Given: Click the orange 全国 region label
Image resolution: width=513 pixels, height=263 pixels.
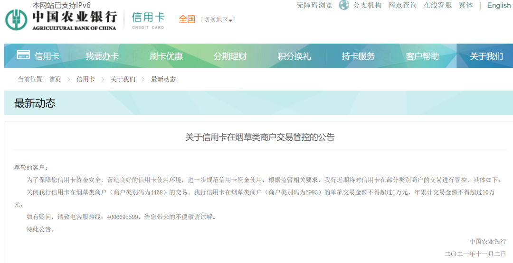Looking at the screenshot, I should click(x=187, y=19).
